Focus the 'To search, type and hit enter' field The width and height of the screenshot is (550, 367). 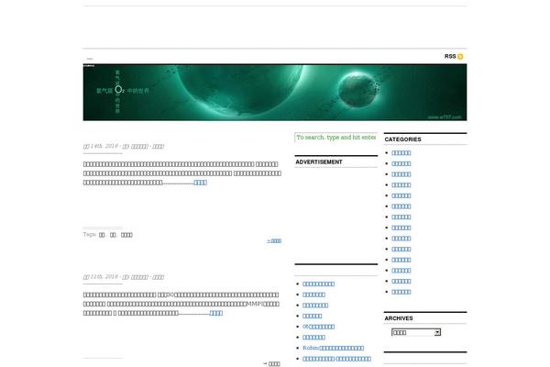click(335, 138)
